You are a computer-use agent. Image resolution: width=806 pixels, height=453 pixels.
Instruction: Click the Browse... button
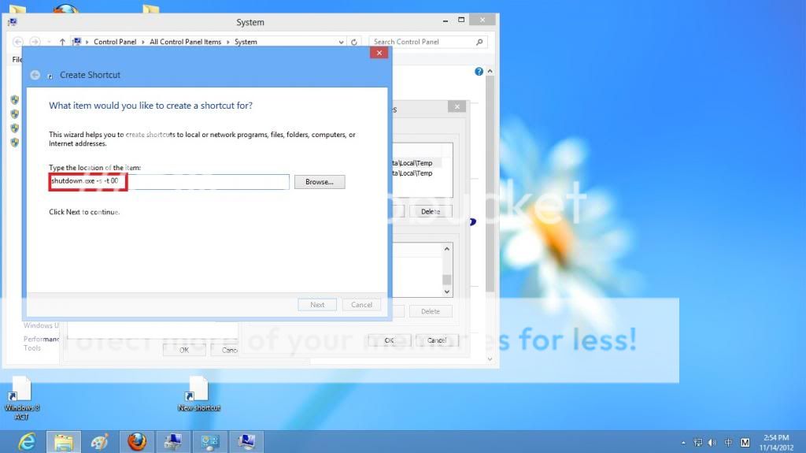[320, 182]
